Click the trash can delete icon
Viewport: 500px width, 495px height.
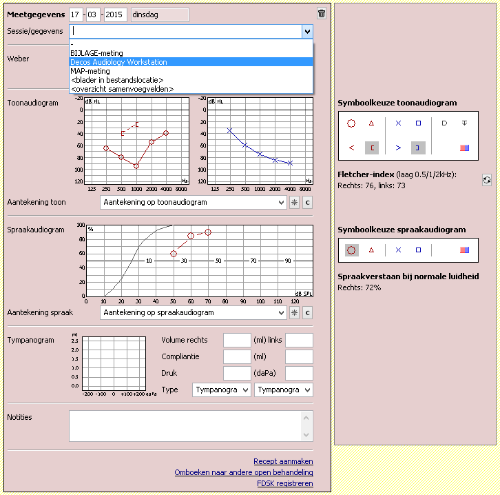[x=322, y=14]
